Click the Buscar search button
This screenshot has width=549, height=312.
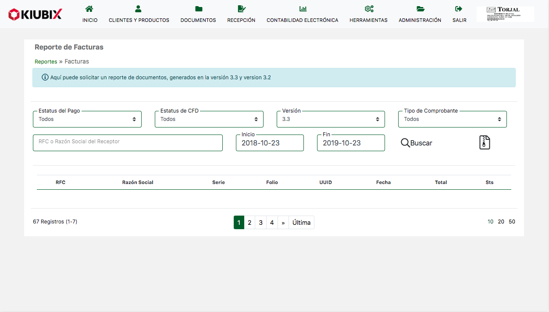point(417,143)
